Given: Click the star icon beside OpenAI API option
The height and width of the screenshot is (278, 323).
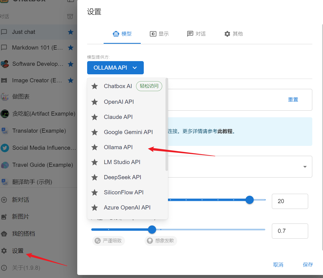Looking at the screenshot, I should pos(95,102).
